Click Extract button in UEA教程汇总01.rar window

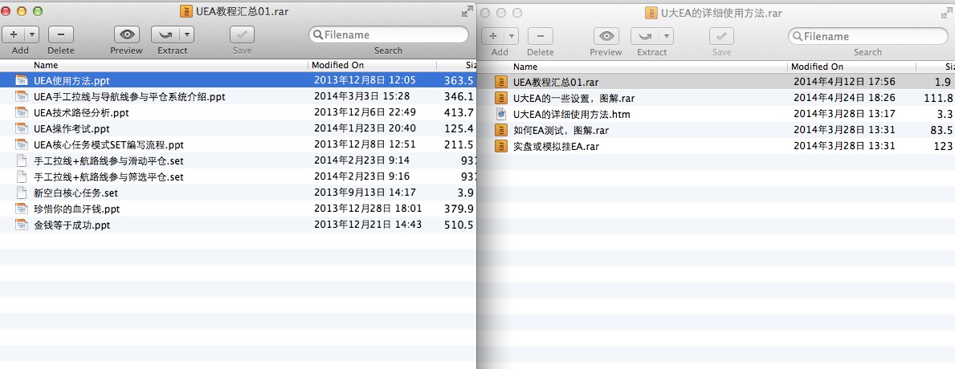pyautogui.click(x=165, y=34)
